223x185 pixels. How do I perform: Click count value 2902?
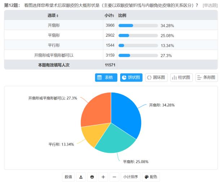tap(110, 35)
